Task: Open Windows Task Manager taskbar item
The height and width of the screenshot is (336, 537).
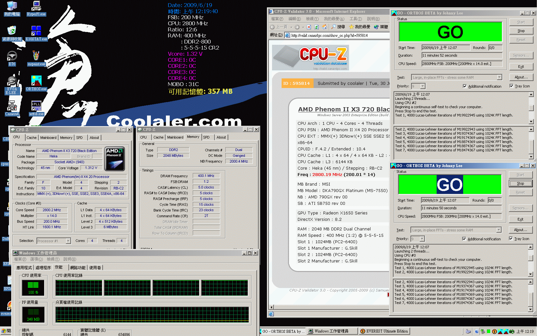Action: (332, 331)
